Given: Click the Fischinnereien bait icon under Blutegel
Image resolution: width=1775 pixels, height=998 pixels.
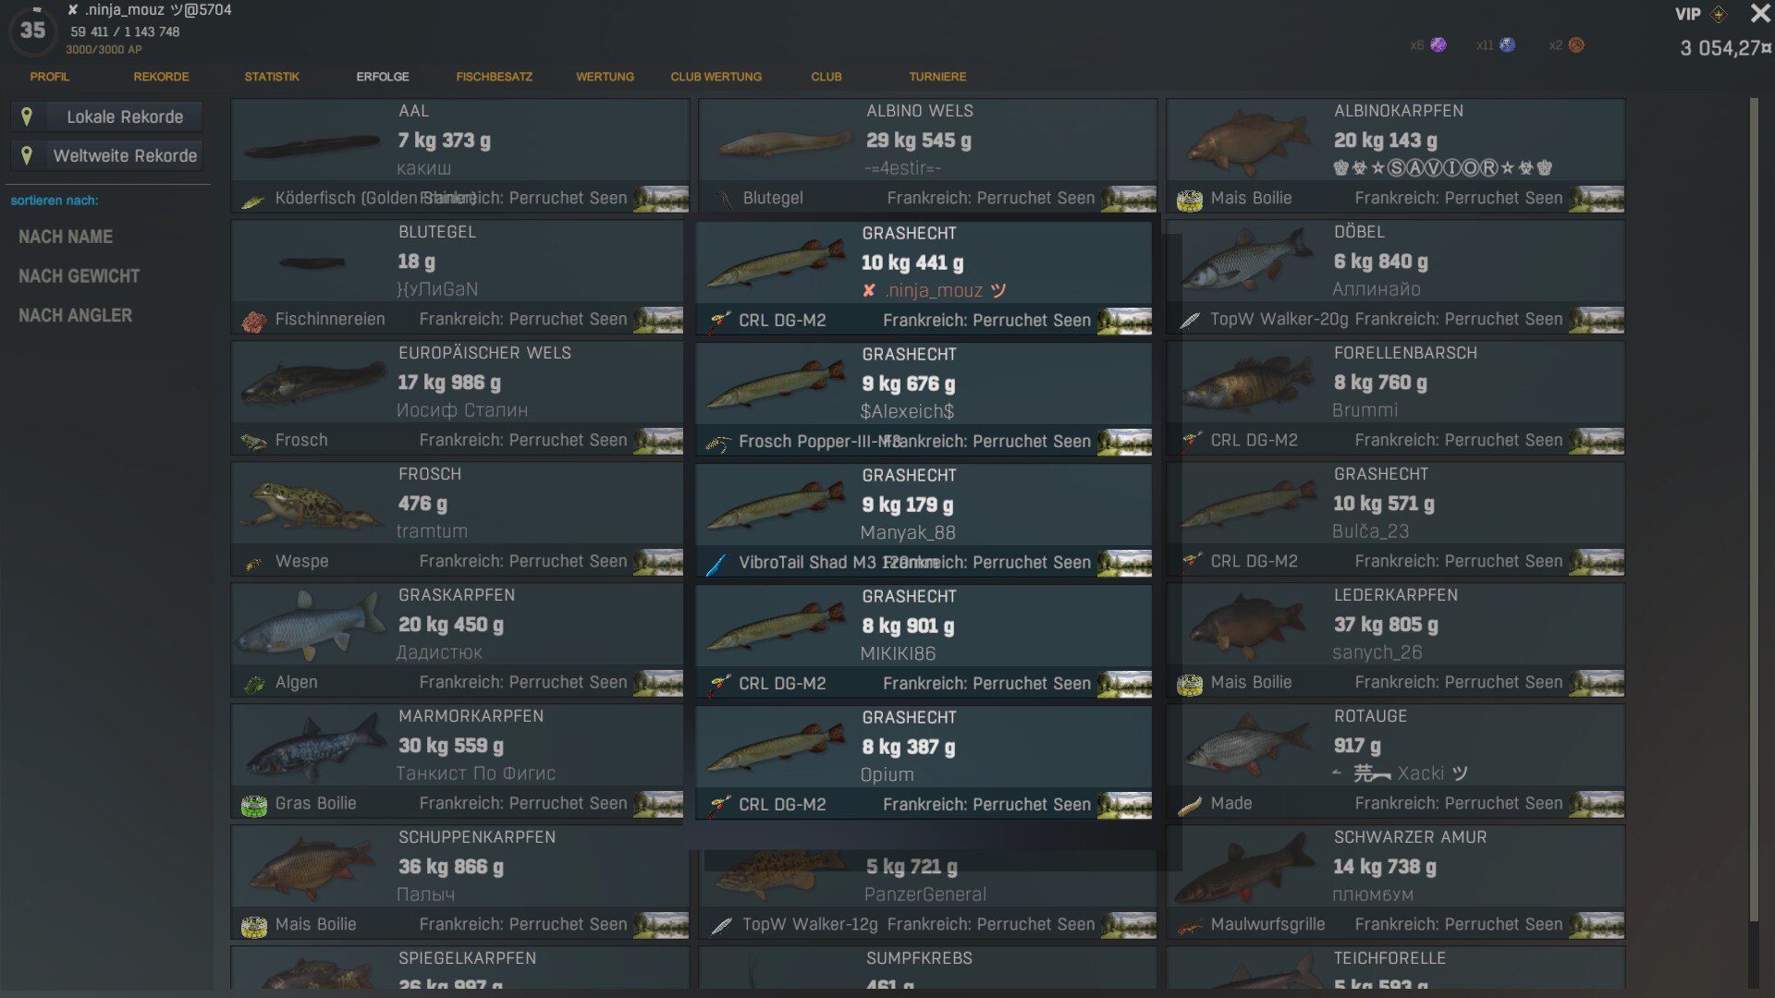Looking at the screenshot, I should (x=253, y=321).
